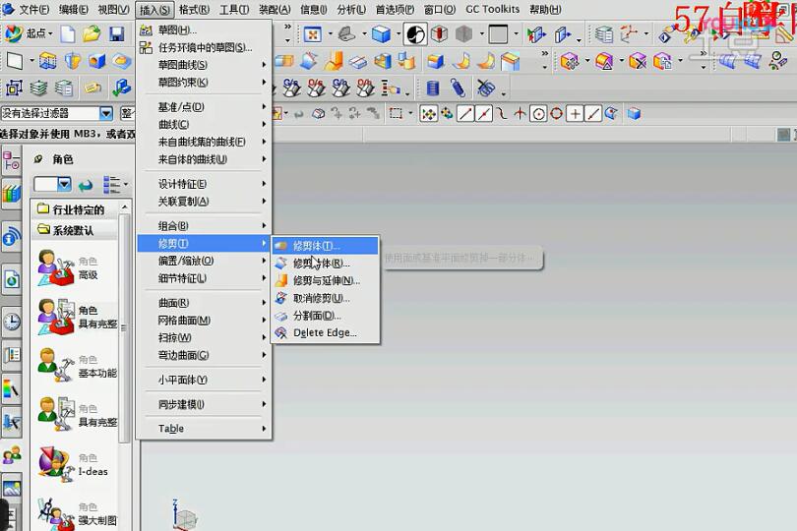Choose 修剪体(T)... from the submenu

(315, 245)
